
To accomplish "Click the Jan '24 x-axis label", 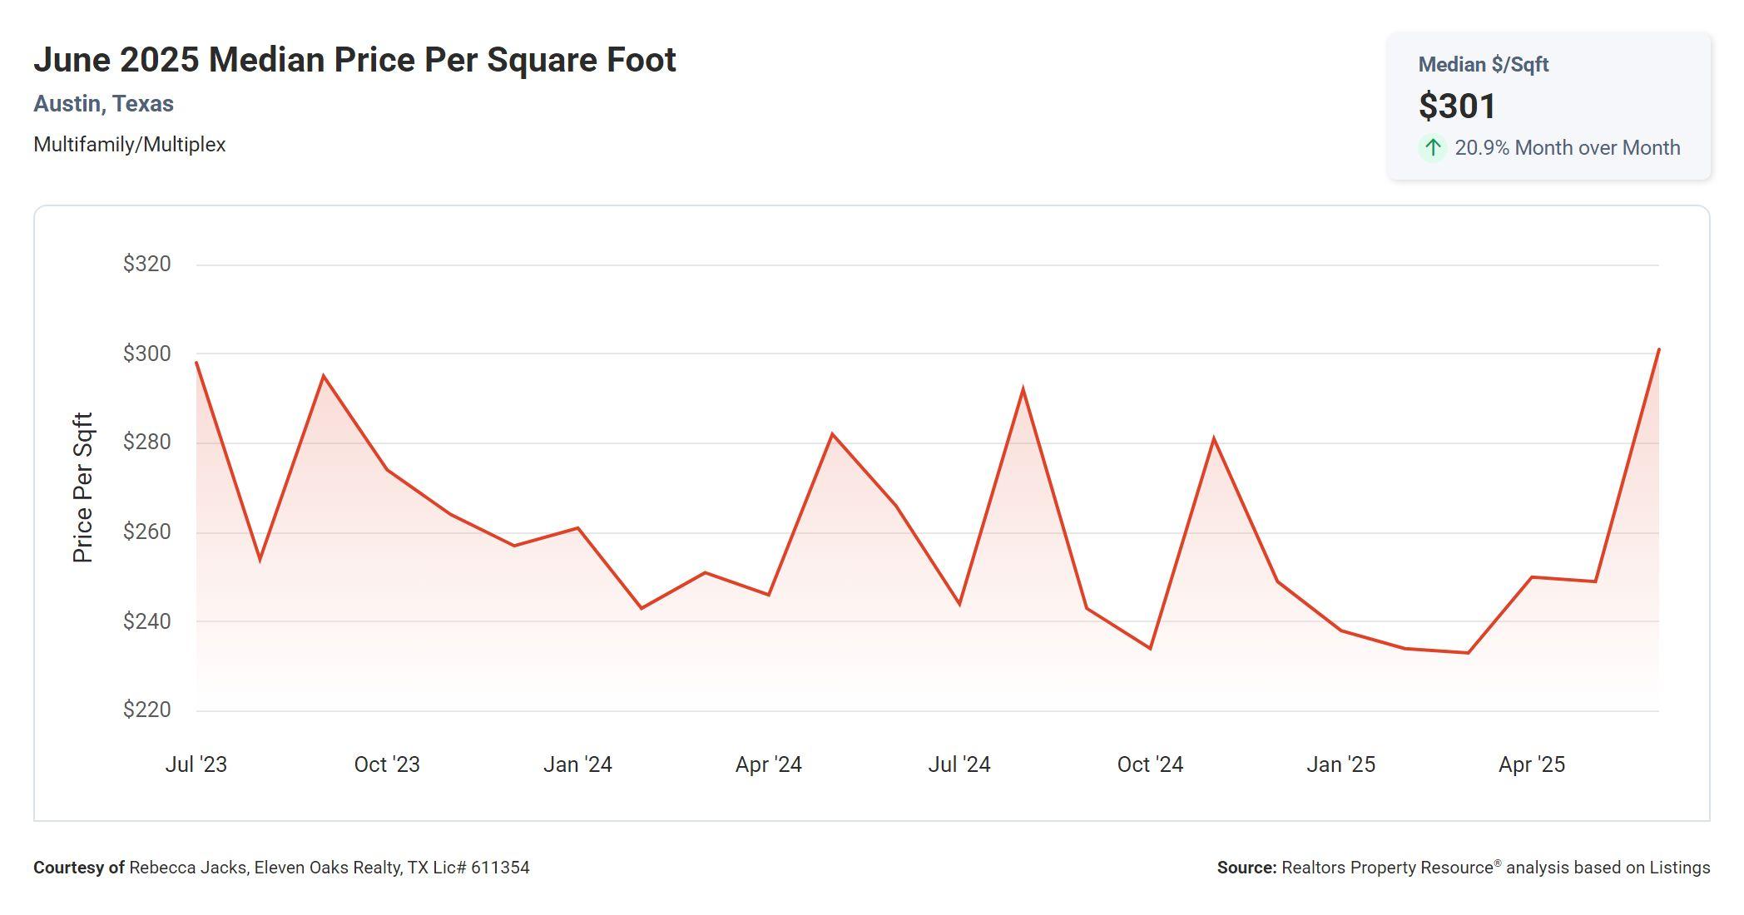I will [577, 764].
